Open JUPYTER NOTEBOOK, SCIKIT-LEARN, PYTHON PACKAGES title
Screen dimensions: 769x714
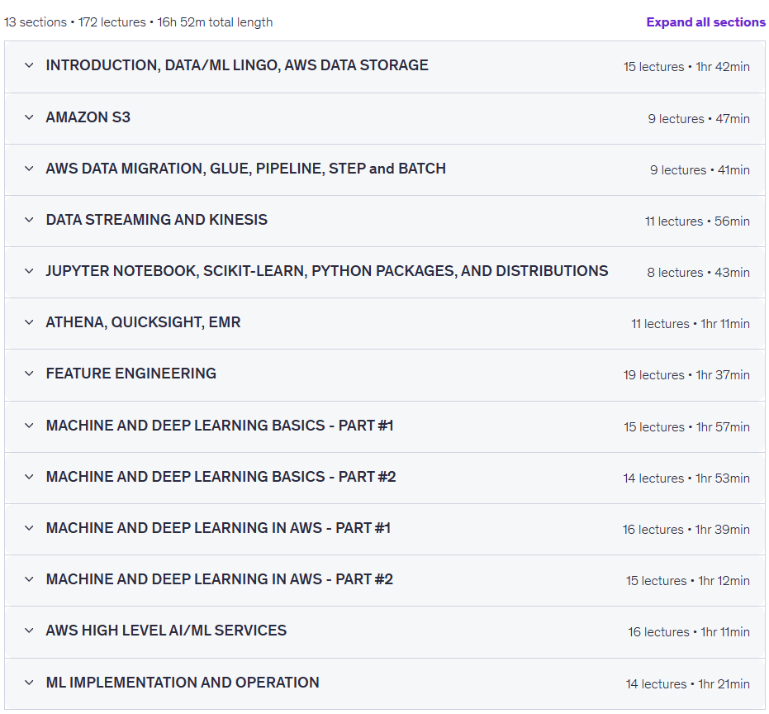(x=326, y=271)
